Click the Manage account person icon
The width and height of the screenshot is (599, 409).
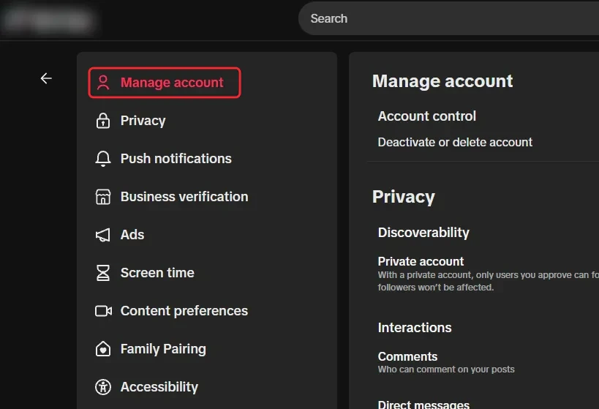103,83
